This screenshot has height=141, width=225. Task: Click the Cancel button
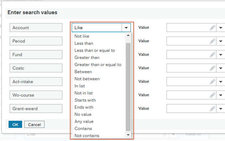point(35,124)
